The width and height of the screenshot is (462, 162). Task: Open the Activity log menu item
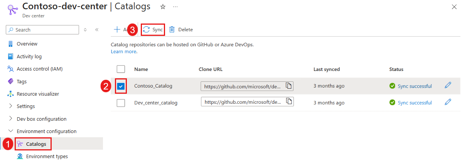29,56
